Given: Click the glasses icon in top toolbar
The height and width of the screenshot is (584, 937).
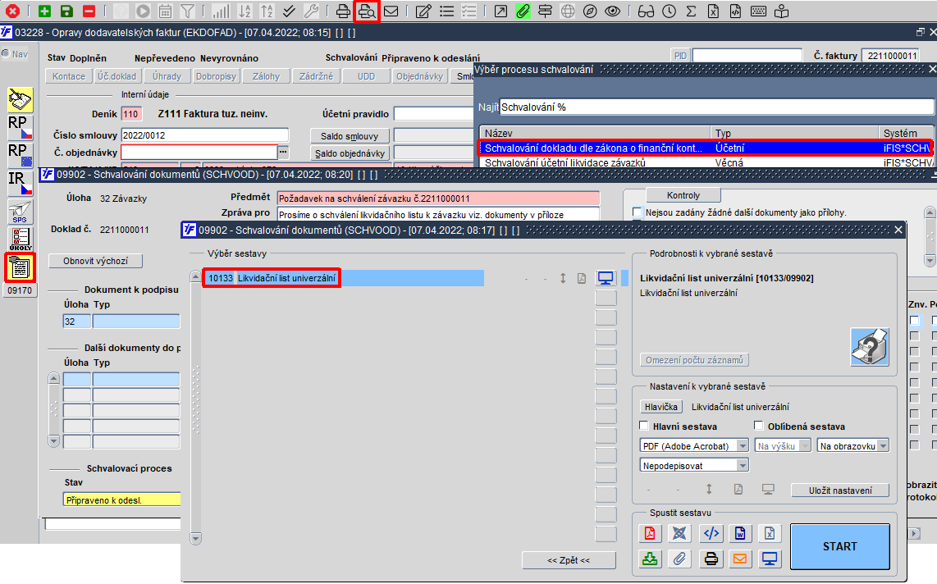Looking at the screenshot, I should 646,11.
